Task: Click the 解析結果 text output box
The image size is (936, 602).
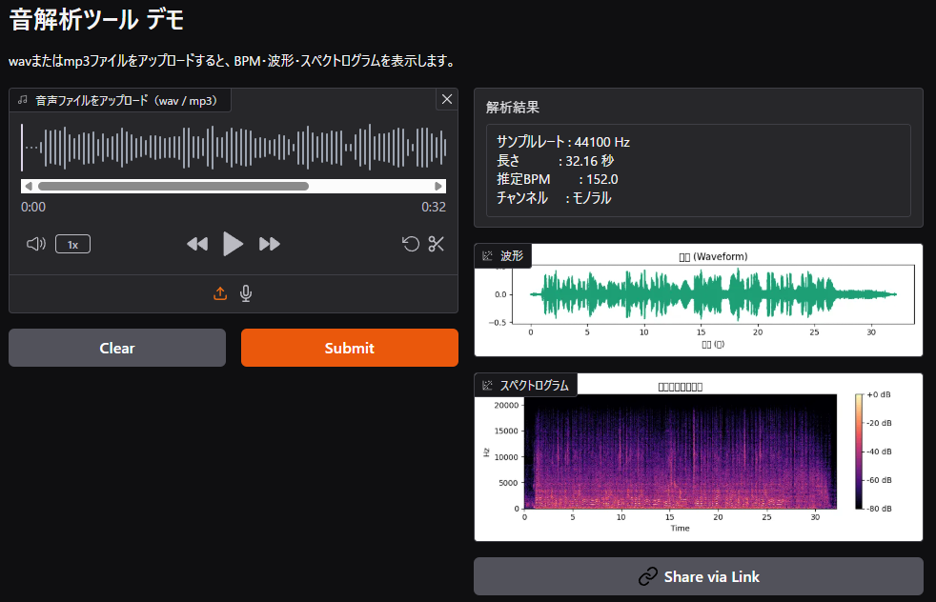Action: [698, 170]
